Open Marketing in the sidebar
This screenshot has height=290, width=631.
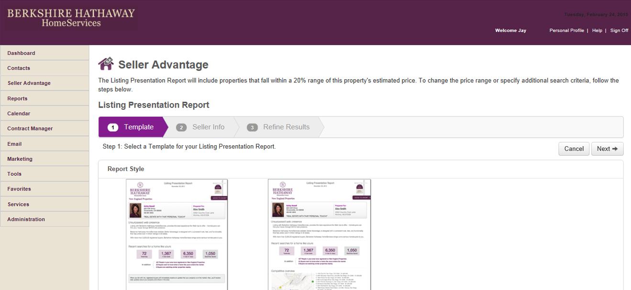(44, 159)
